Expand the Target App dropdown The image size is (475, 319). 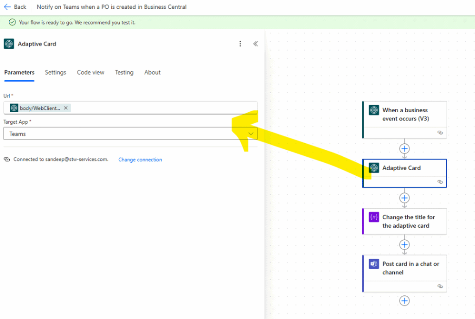[251, 134]
